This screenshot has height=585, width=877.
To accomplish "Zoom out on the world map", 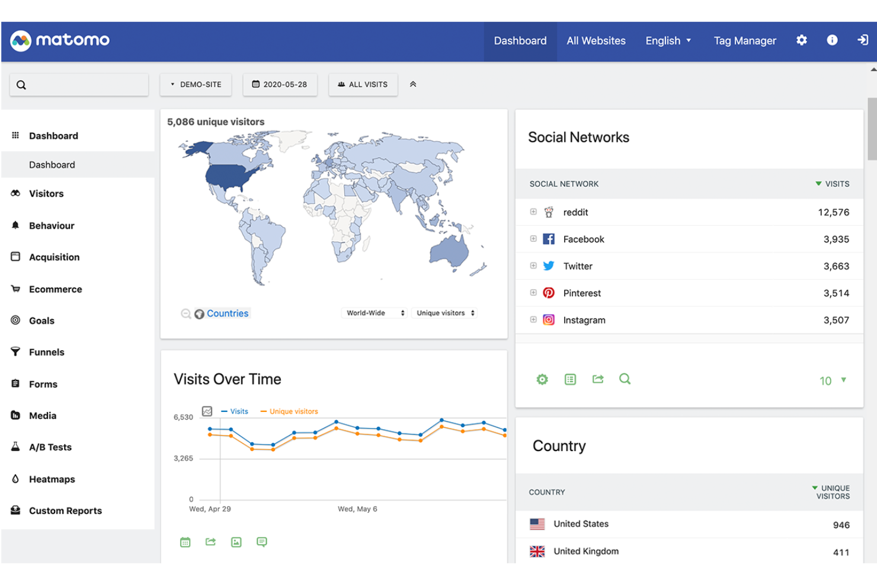I will [x=186, y=313].
